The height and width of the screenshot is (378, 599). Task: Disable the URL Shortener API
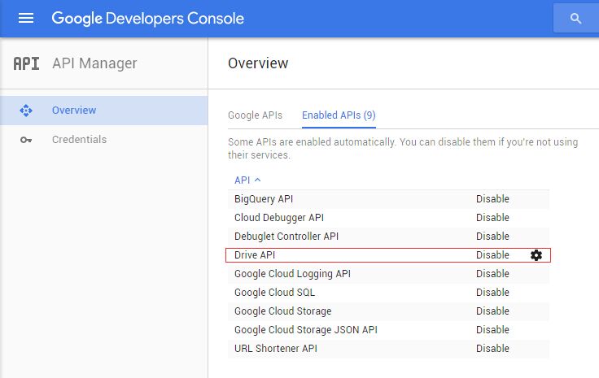pos(492,349)
